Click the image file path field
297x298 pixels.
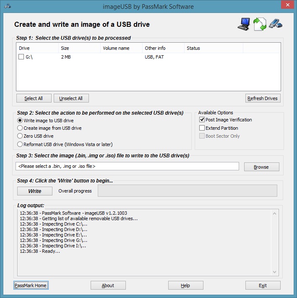[x=127, y=167]
